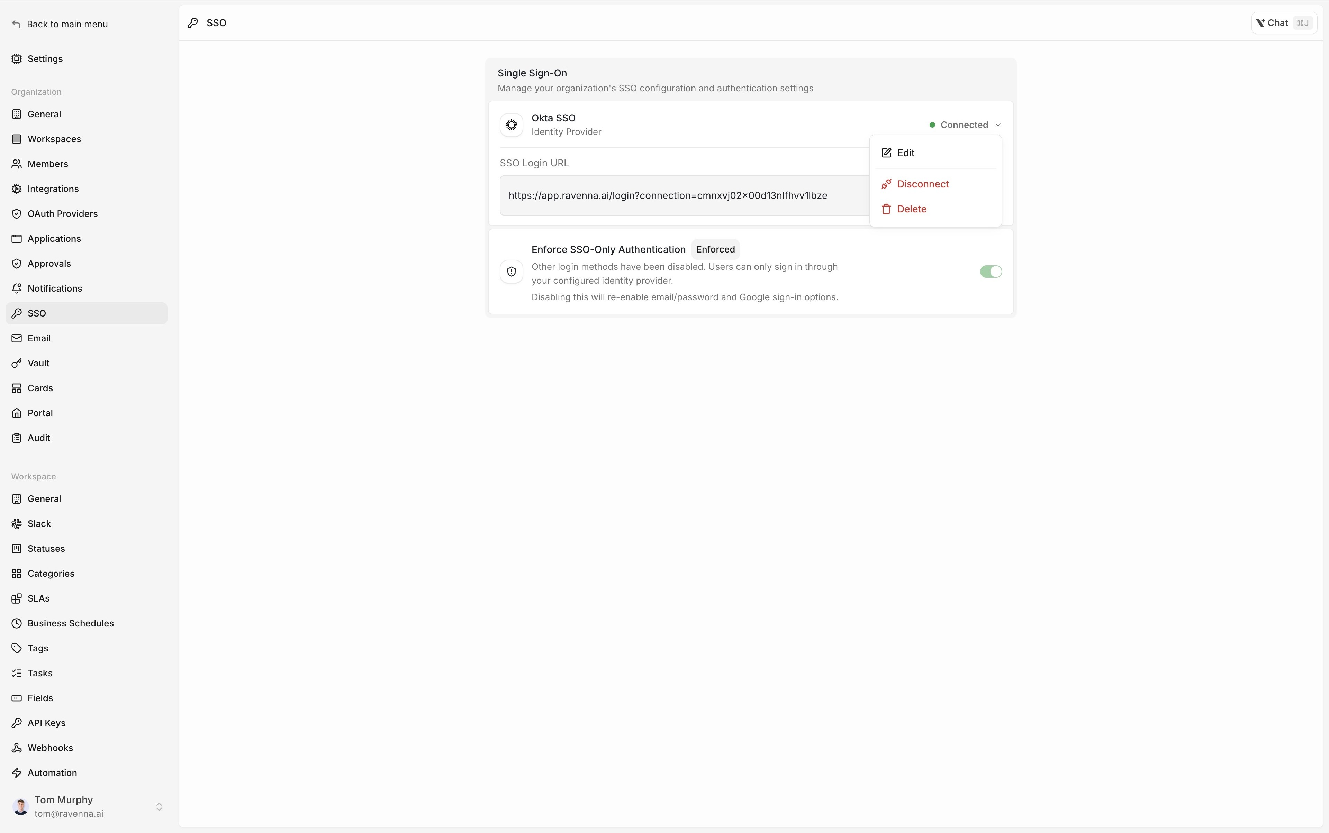
Task: Click the Single Sign-On heading
Action: (532, 73)
